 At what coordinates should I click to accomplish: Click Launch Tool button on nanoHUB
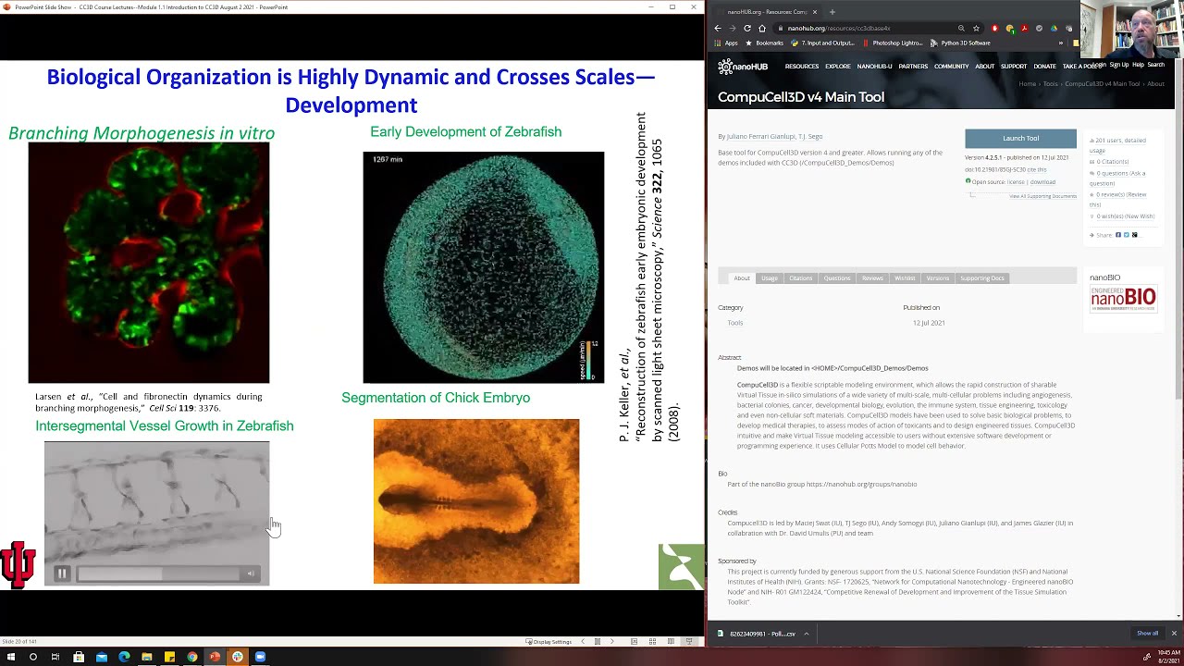coord(1020,139)
